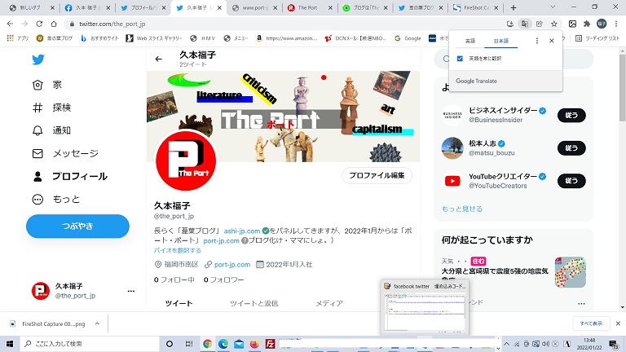The width and height of the screenshot is (626, 352).
Task: Switch to the The Port browser tab
Action: tap(308, 7)
